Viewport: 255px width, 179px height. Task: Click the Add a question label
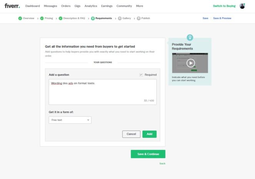(59, 75)
